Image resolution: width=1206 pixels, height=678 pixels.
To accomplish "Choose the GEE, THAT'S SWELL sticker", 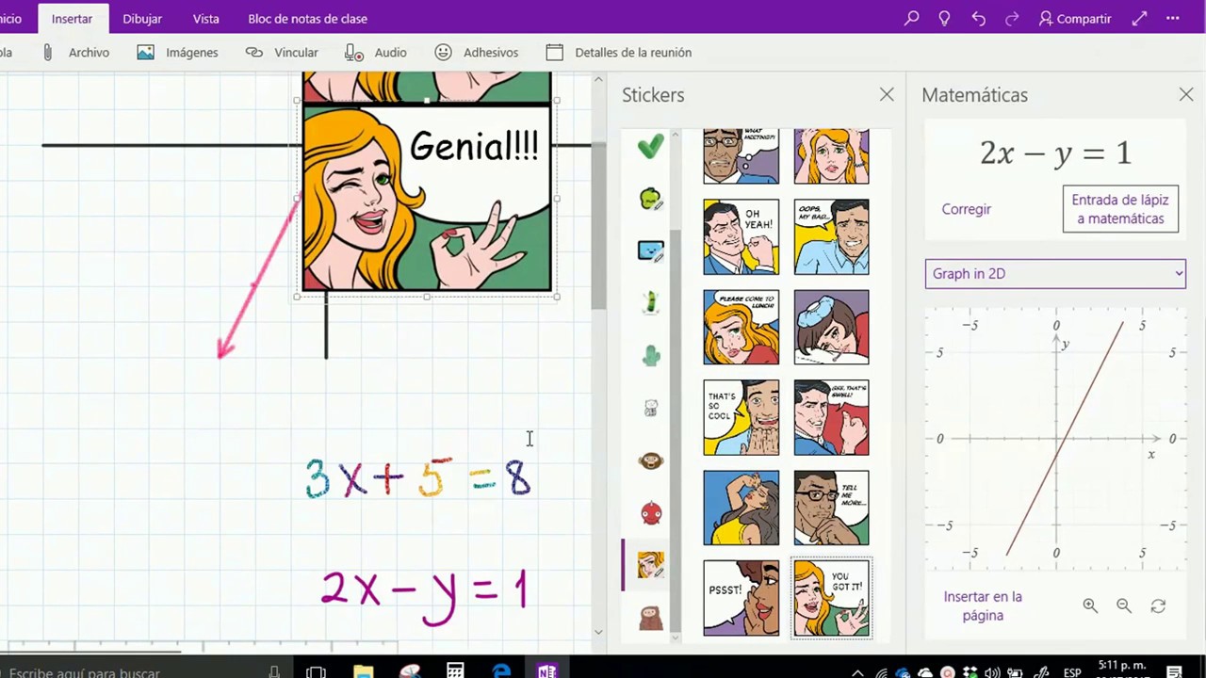I will pos(831,417).
